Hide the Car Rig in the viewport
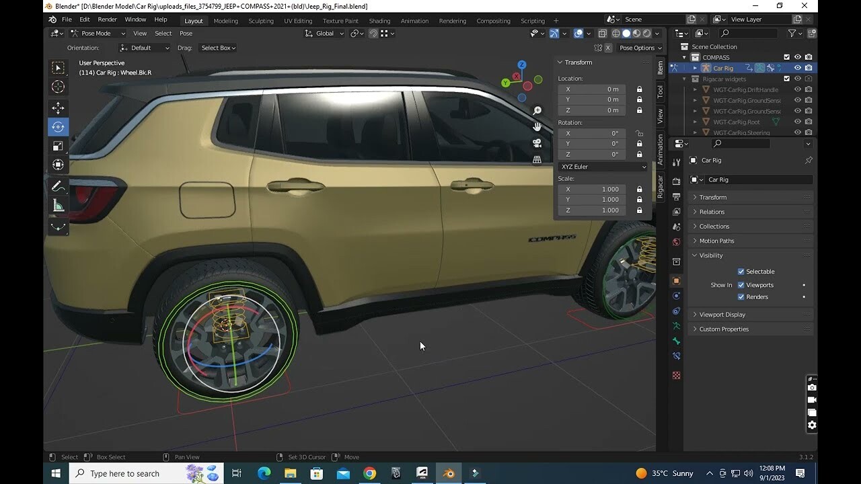861x484 pixels. point(797,68)
